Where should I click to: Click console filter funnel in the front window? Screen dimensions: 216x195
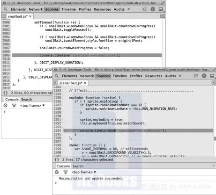click(x=66, y=172)
